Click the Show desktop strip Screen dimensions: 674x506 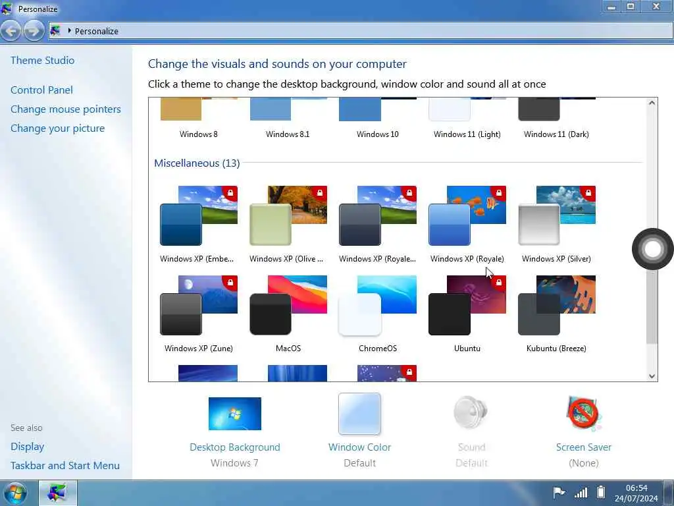pos(669,493)
